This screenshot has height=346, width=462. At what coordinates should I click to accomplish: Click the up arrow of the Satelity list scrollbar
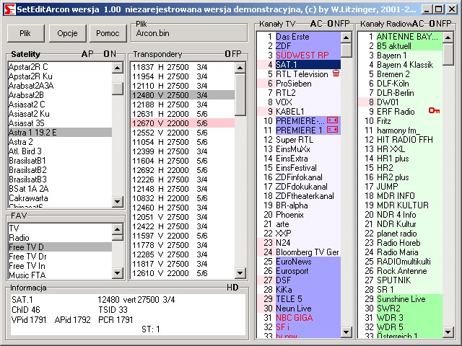(x=118, y=67)
